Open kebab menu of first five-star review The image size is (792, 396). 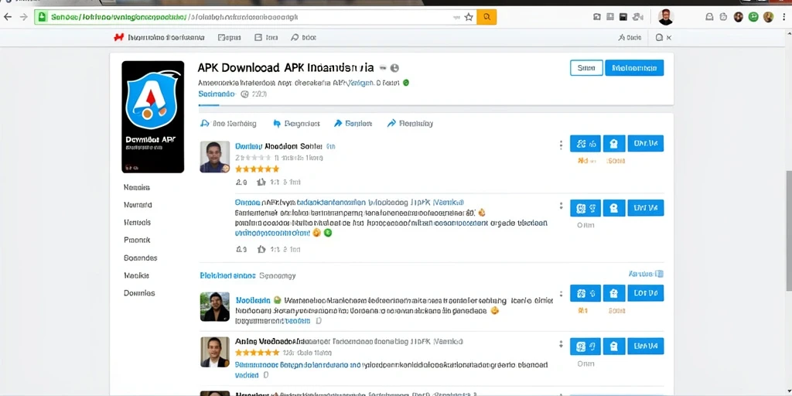[x=561, y=145]
